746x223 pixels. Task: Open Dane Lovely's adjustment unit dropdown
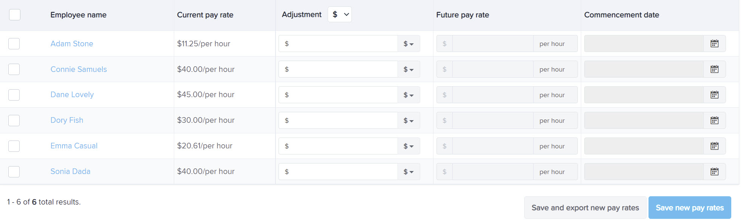(x=409, y=95)
